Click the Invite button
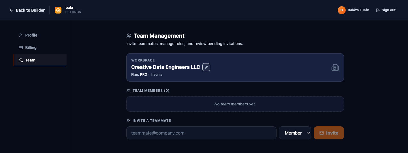This screenshot has width=408, height=153. pos(329,133)
